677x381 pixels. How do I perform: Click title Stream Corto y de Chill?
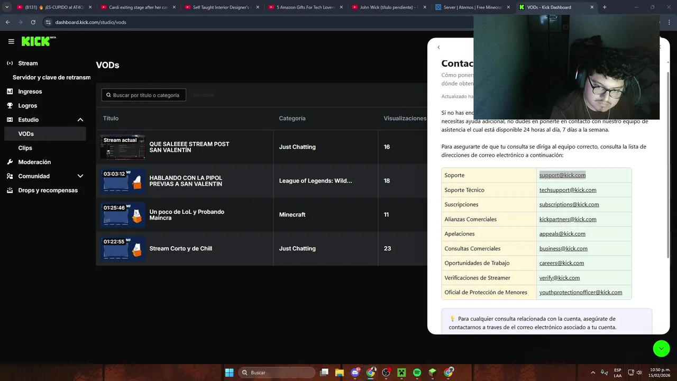coord(181,249)
